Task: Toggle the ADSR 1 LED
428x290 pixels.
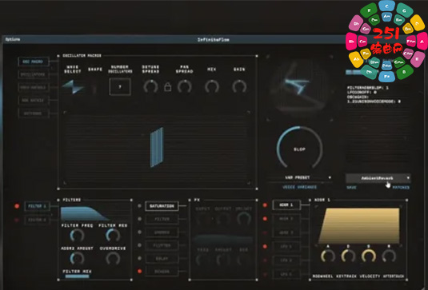Action: [x=265, y=205]
